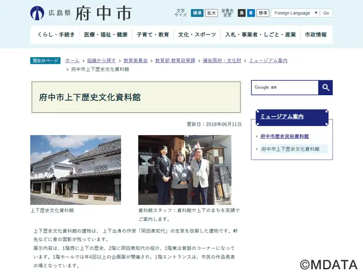Open 備後国府・文化財 breadcrumb link
363x272 pixels.
click(222, 61)
